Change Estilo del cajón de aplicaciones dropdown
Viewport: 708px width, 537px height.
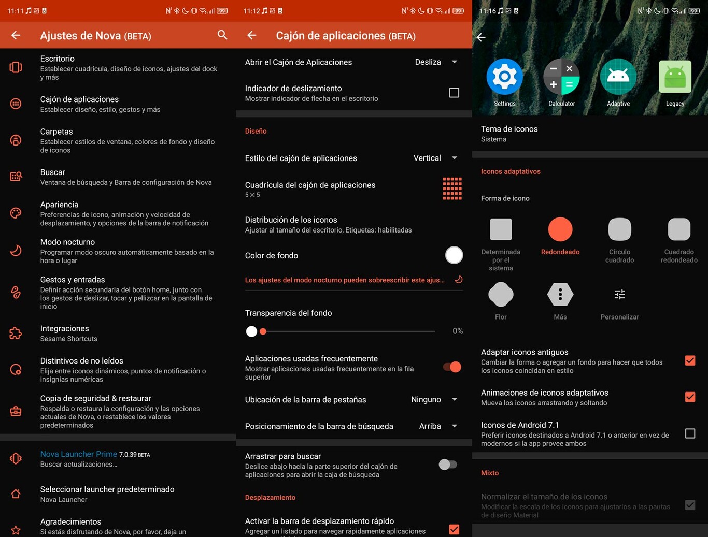coord(435,158)
